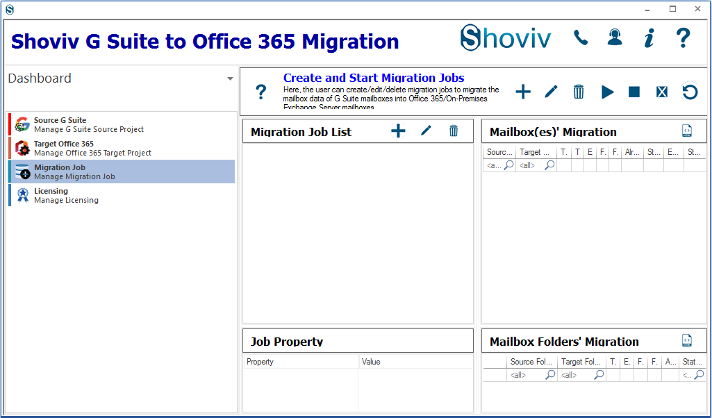Export Mailbox(es)' Migration report as HTML
712x418 pixels.
687,131
